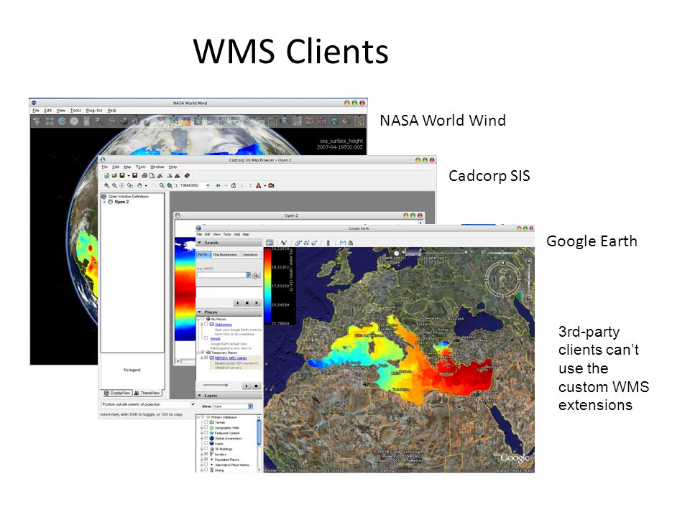Open Fly To history dropdown arrow
This screenshot has width=690, height=517.
(x=248, y=275)
